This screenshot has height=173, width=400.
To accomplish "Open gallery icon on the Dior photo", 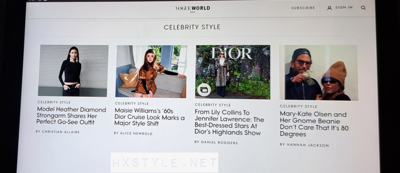I will click(x=204, y=90).
